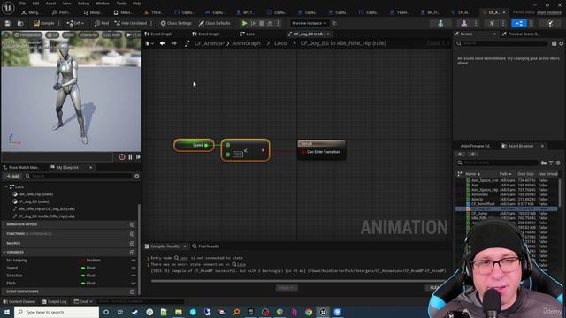Select the highlighted Animation Blueprint mode icon
The image size is (566, 318).
pyautogui.click(x=519, y=23)
